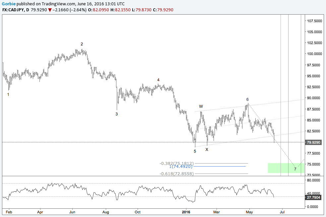Select wave label 2 at the peak
The image size is (326, 217).
coord(82,44)
